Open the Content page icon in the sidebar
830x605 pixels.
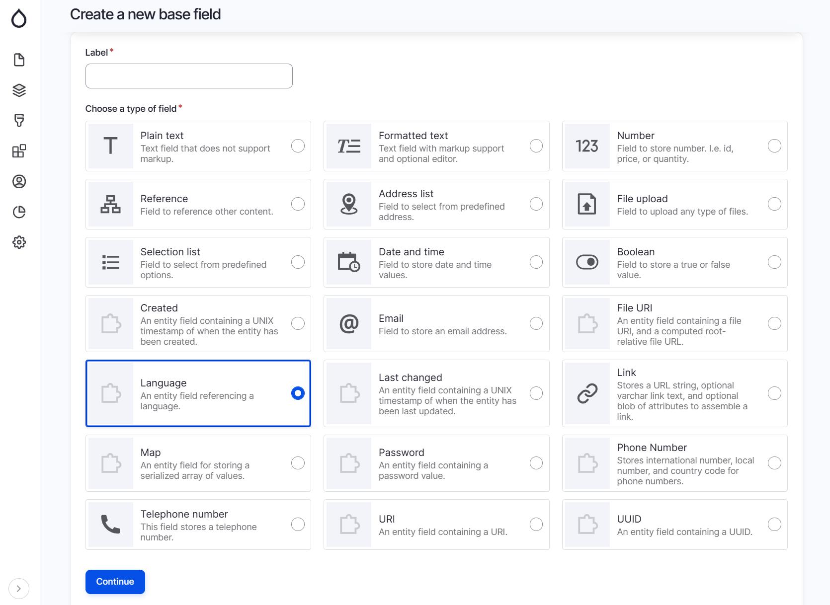19,60
